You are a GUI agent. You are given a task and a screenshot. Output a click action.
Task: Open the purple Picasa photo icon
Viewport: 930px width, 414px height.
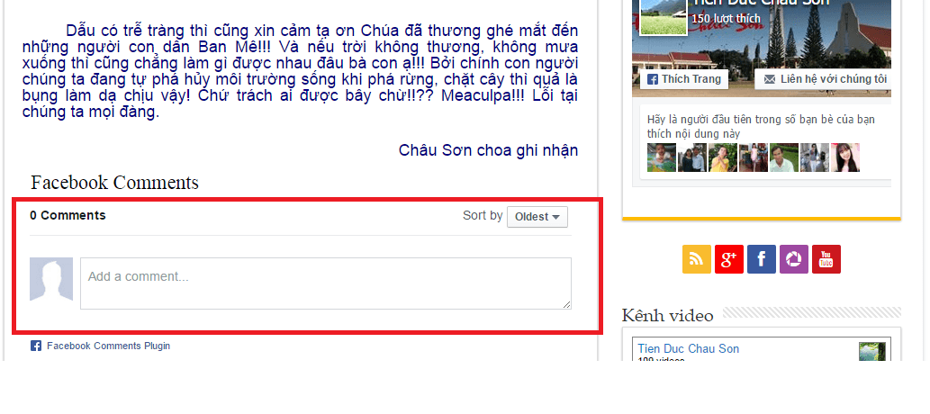[x=793, y=259]
